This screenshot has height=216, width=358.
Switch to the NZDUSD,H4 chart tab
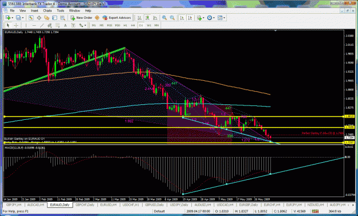click(x=316, y=205)
